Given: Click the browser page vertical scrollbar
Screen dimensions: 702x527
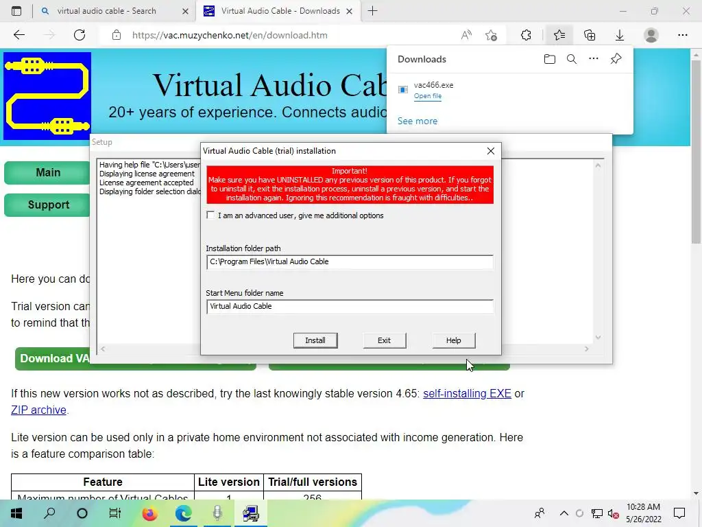Looking at the screenshot, I should (696, 152).
